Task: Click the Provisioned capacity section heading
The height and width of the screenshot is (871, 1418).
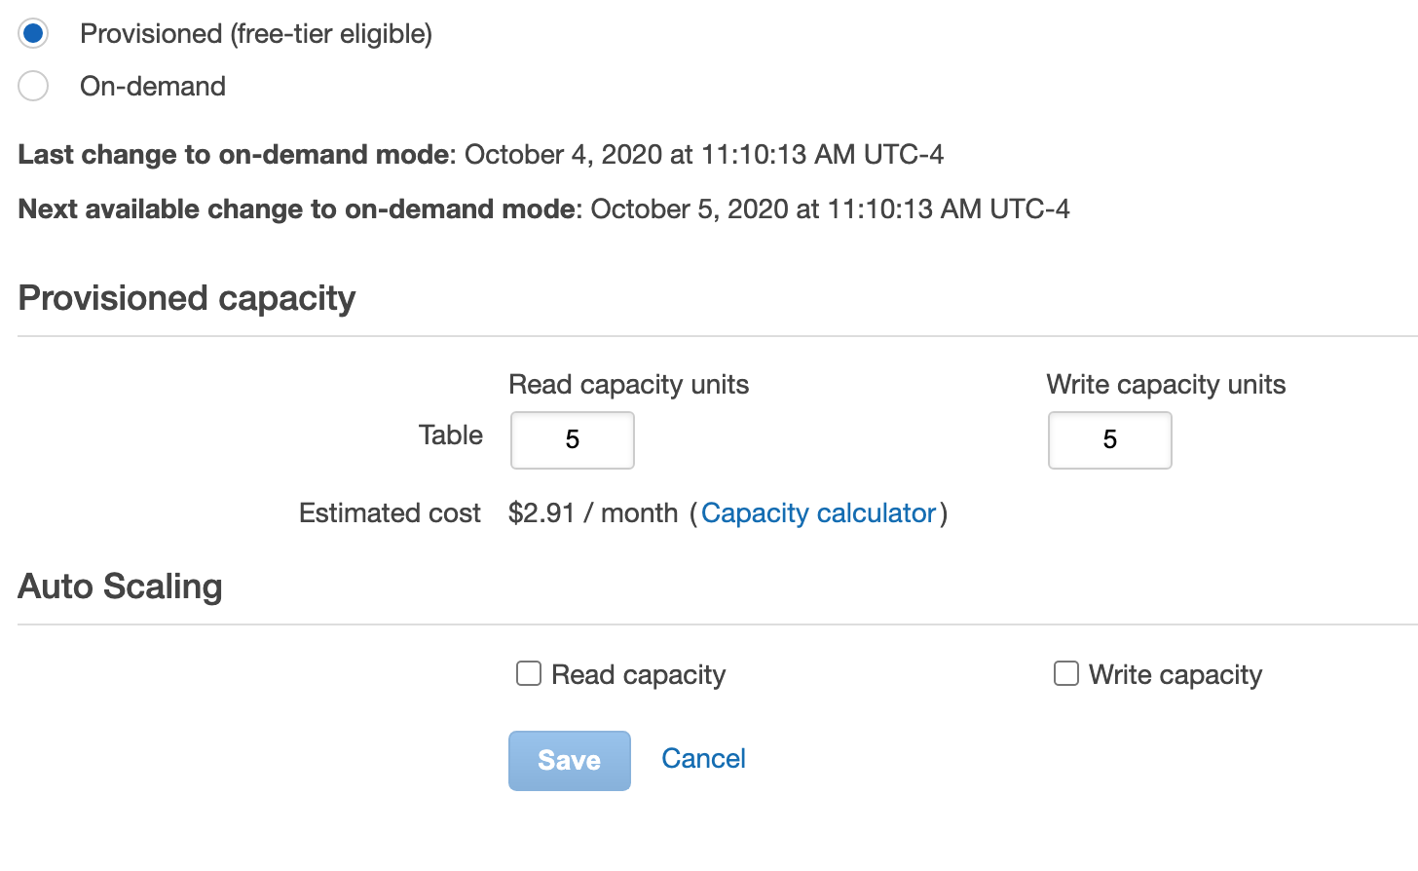Action: click(185, 298)
